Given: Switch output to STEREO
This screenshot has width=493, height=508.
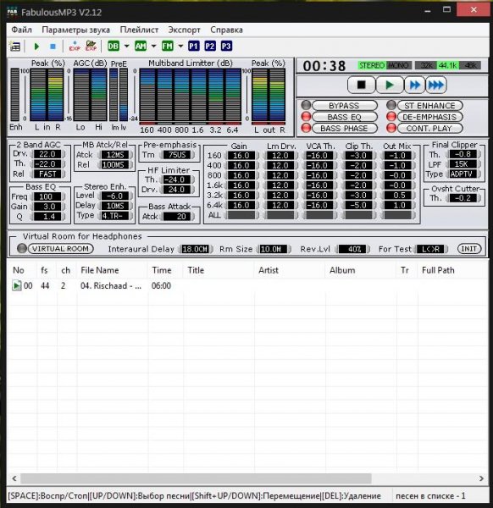Looking at the screenshot, I should click(x=372, y=65).
